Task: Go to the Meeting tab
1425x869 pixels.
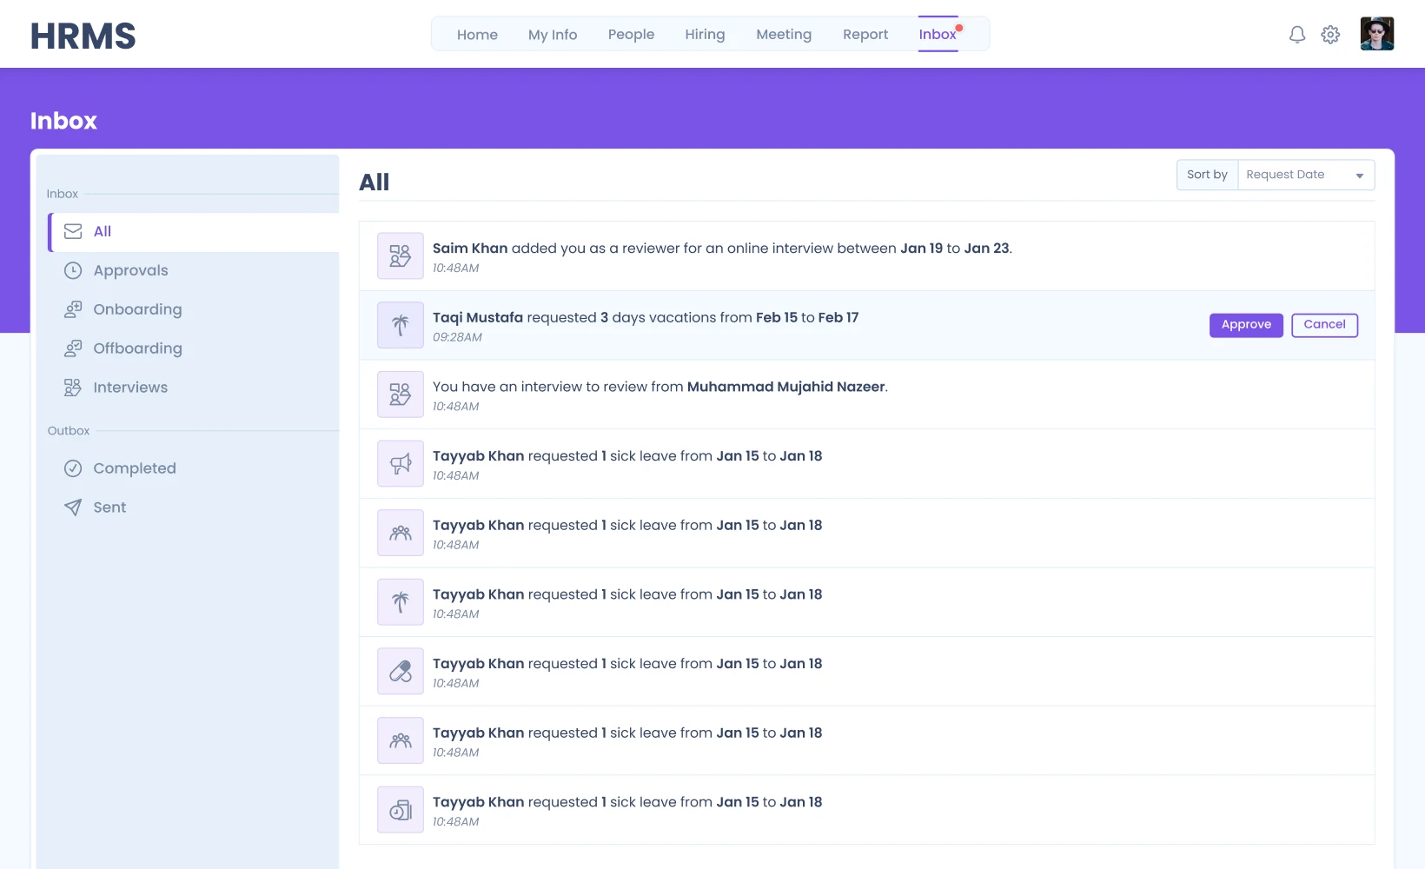Action: 784,35
